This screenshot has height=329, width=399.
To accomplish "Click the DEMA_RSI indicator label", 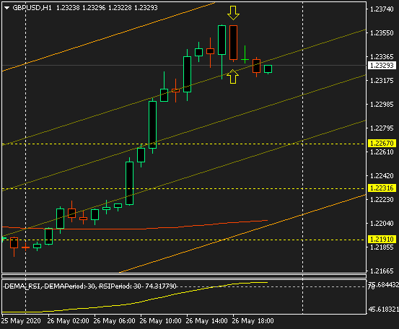I will 91,286.
